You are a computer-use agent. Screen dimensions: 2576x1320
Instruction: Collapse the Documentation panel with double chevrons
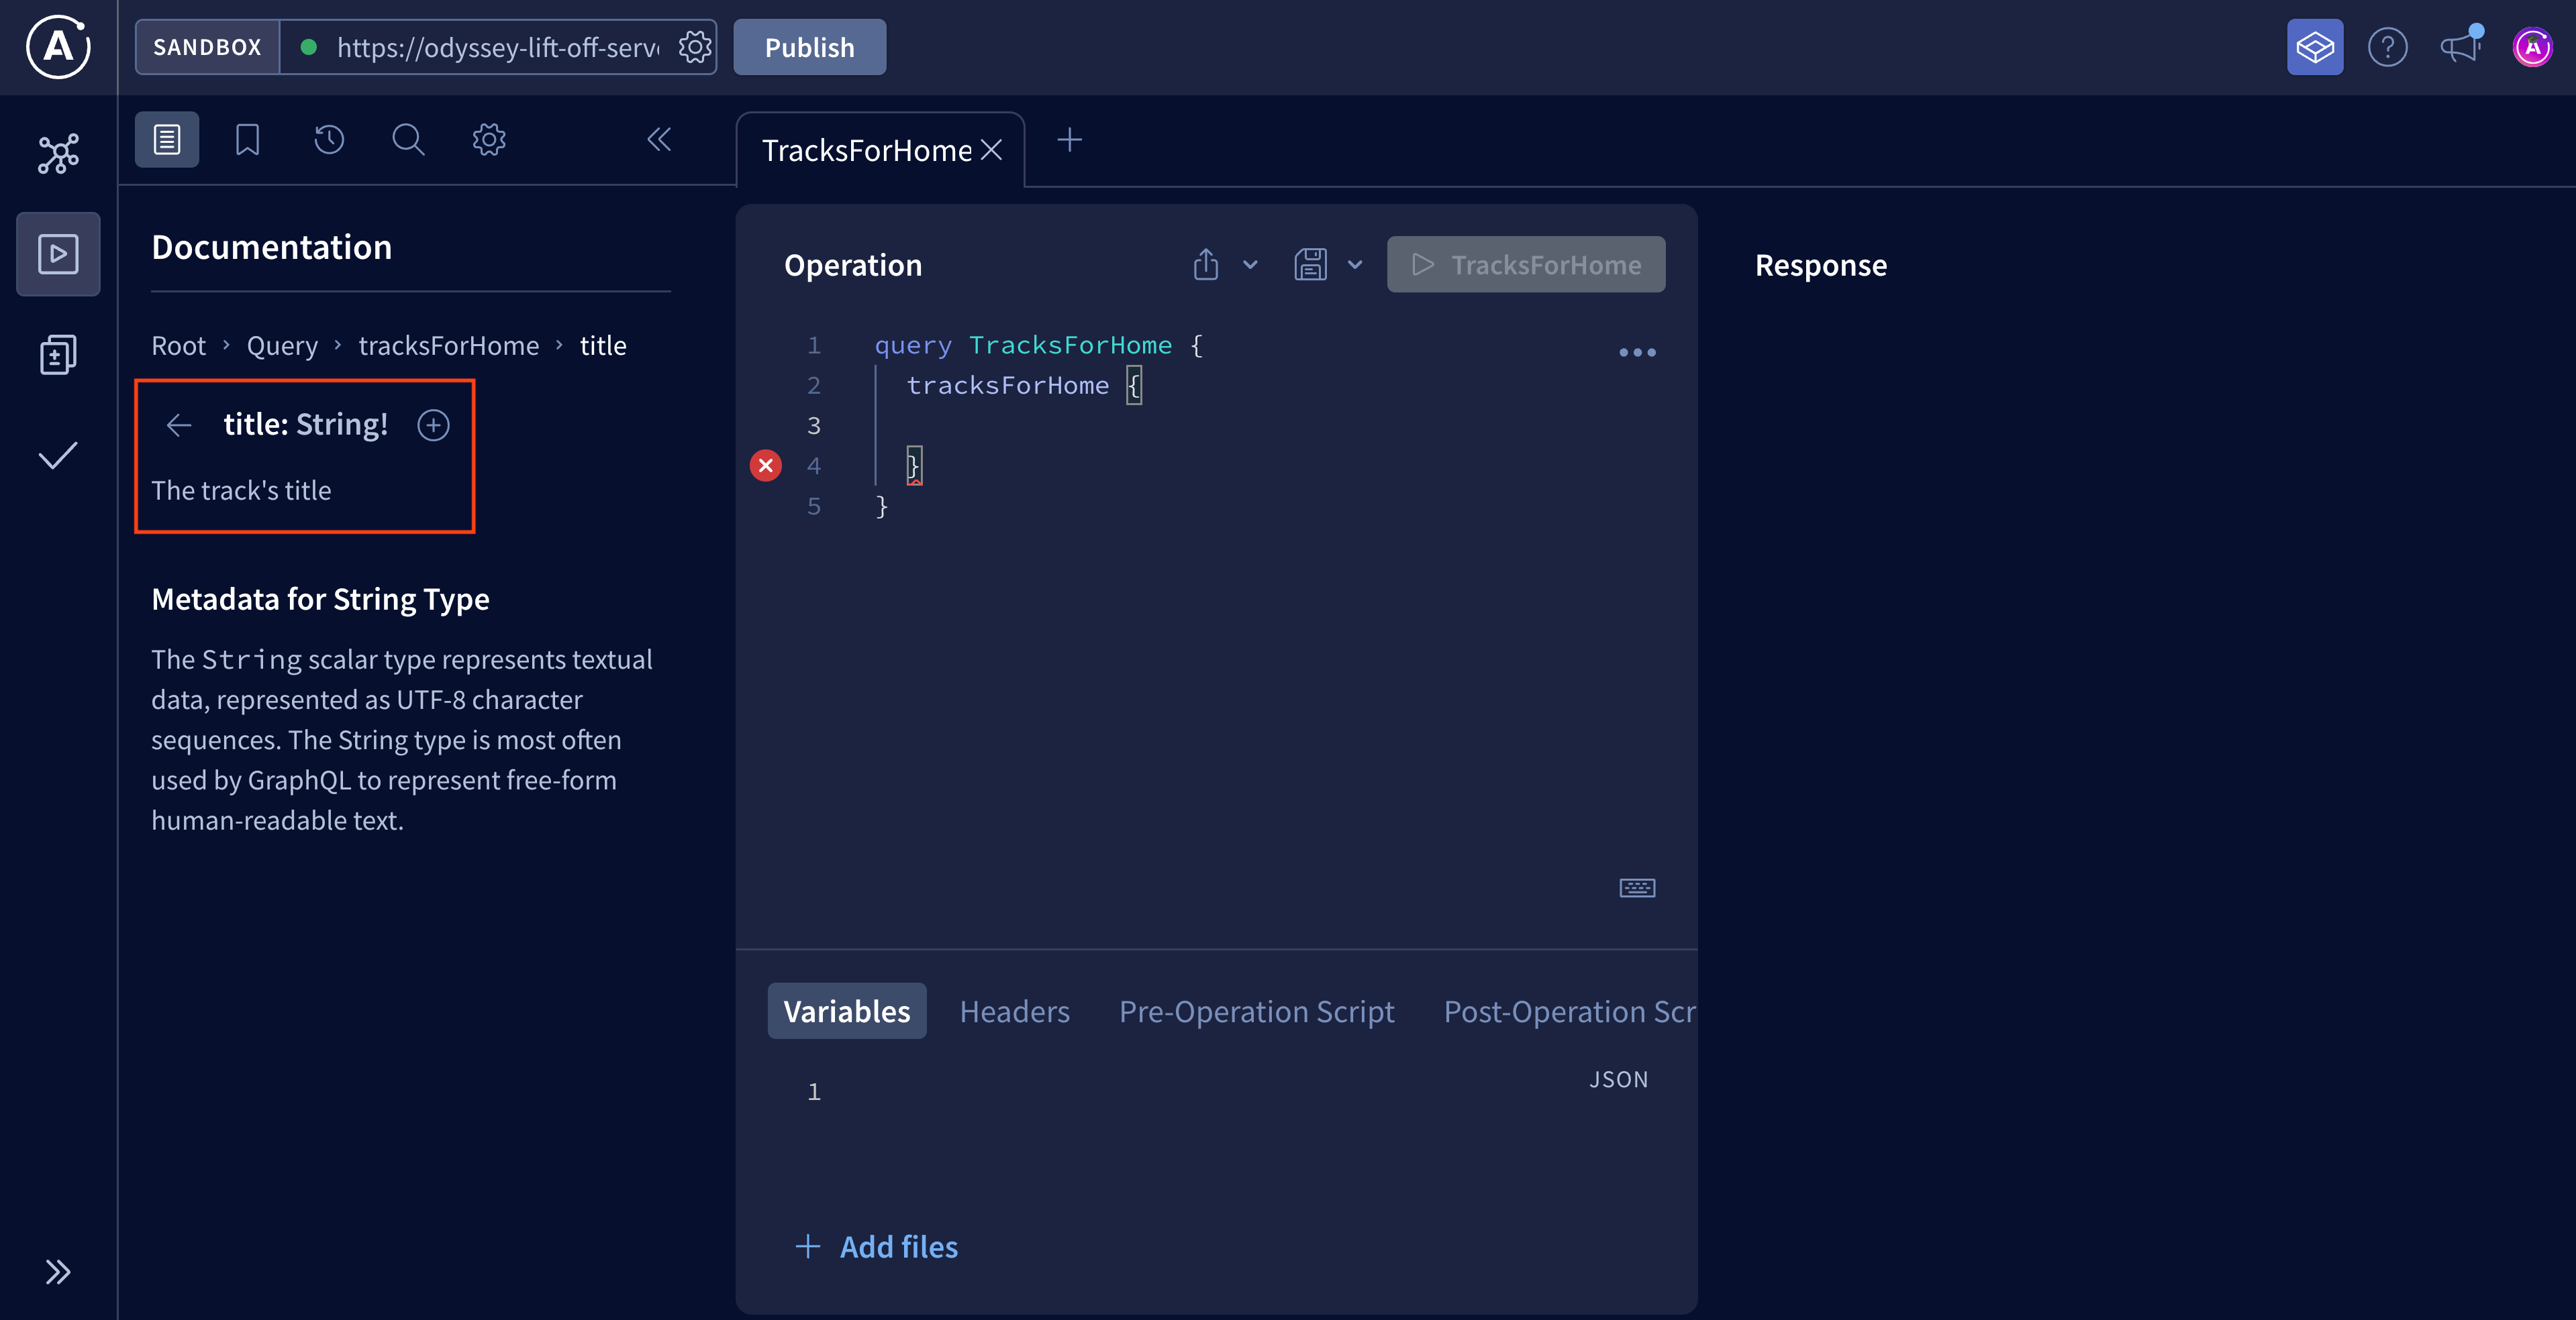click(x=659, y=139)
